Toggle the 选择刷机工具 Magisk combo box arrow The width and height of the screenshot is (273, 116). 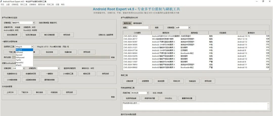pyautogui.click(x=32, y=47)
